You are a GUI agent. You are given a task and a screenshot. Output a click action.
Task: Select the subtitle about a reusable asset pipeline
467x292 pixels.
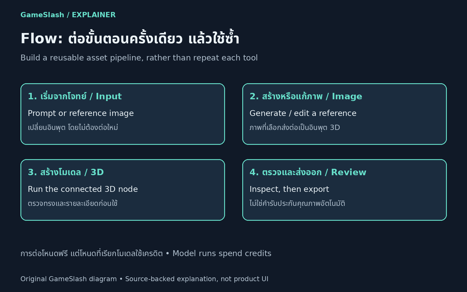pos(139,58)
